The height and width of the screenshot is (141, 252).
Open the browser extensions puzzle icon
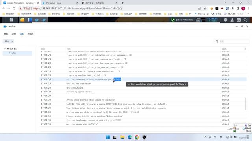[233, 9]
